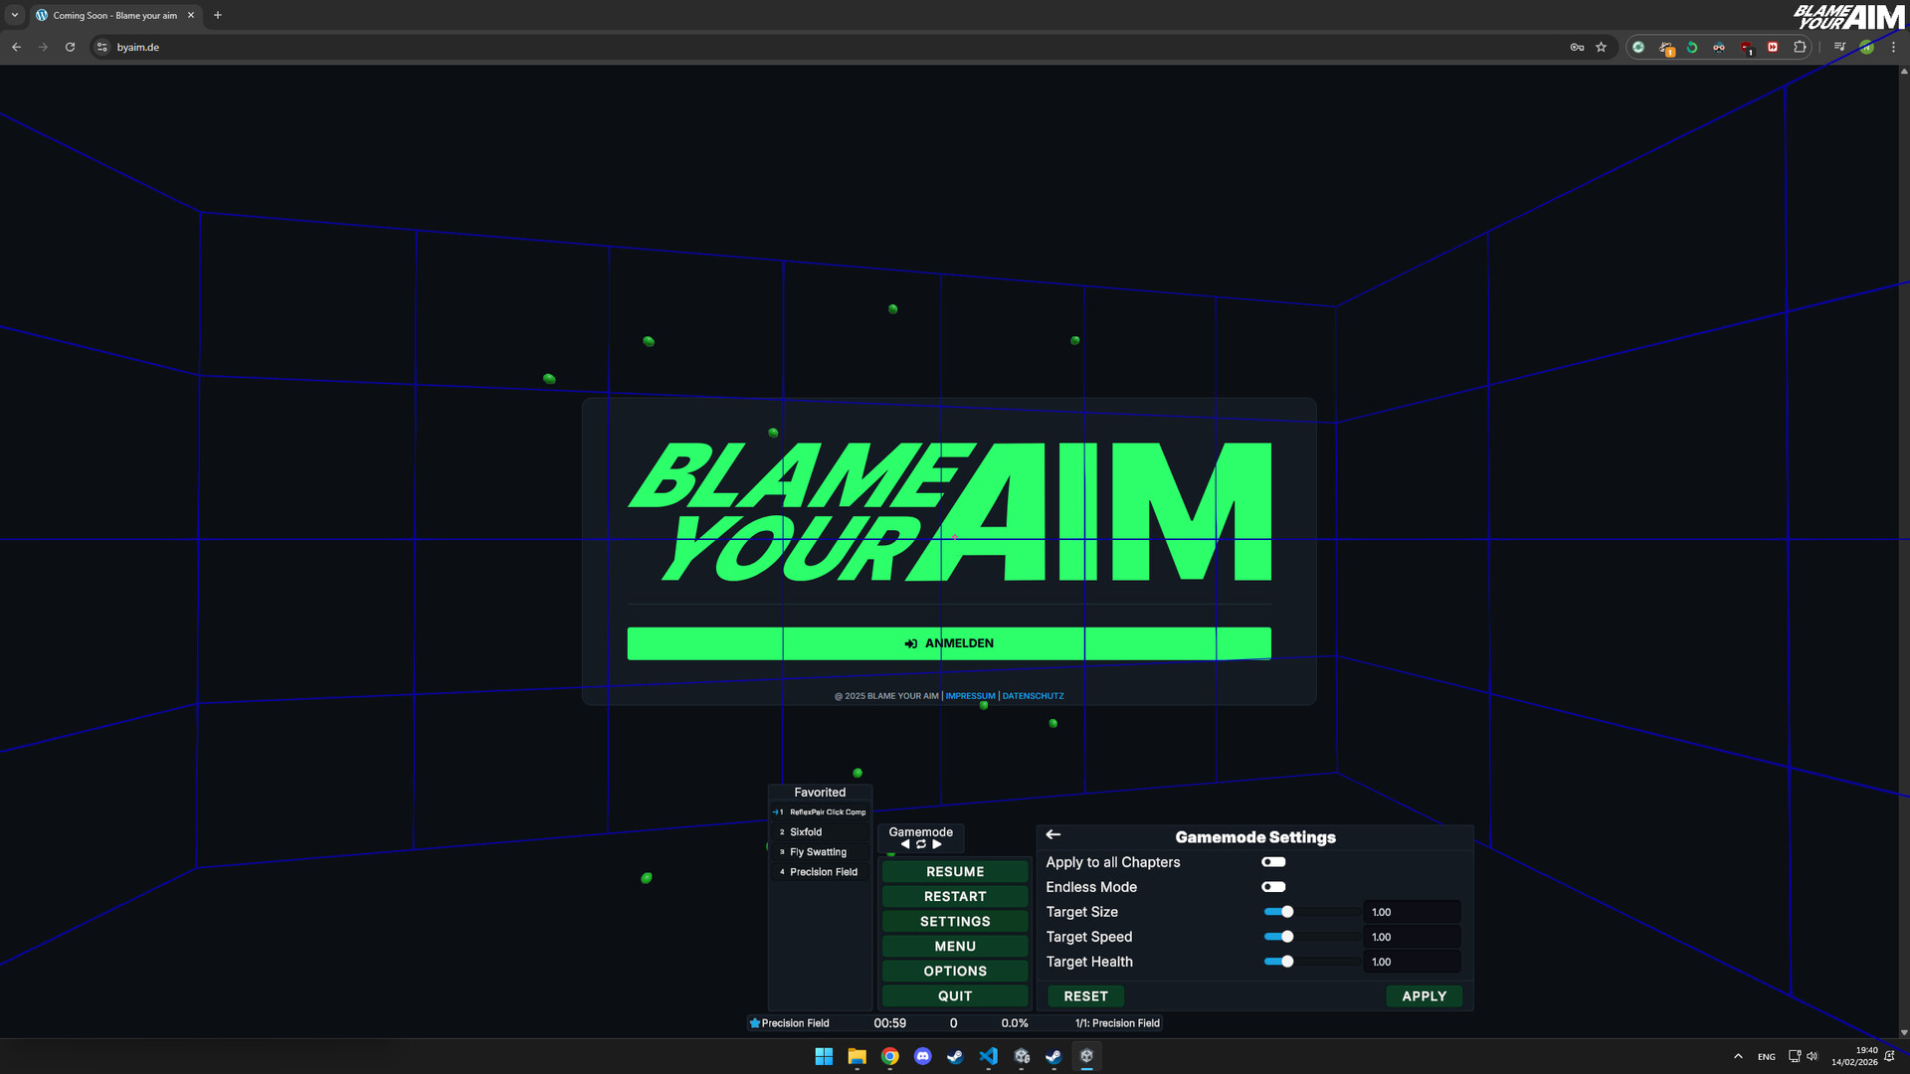The width and height of the screenshot is (1910, 1074).
Task: Click the Target Size value field
Action: click(x=1412, y=912)
